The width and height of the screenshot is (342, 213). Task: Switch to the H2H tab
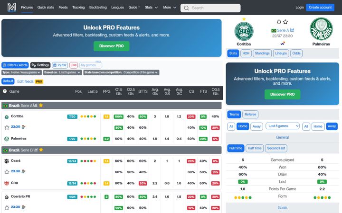(x=246, y=53)
